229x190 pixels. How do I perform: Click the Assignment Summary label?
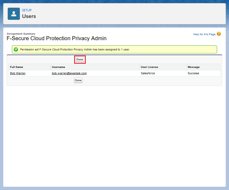[x=21, y=34]
